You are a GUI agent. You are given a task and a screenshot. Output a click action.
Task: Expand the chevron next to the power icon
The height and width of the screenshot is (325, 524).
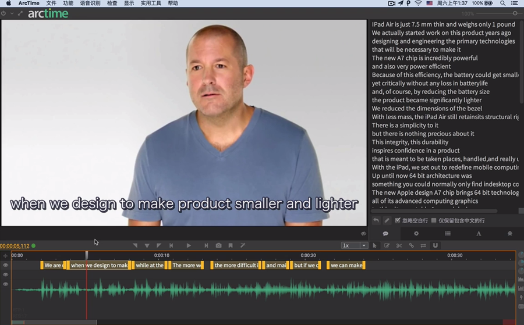pos(12,13)
